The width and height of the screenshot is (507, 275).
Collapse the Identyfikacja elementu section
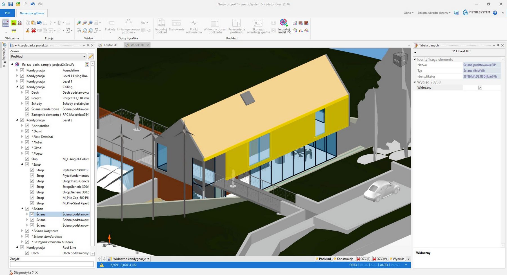tap(415, 59)
